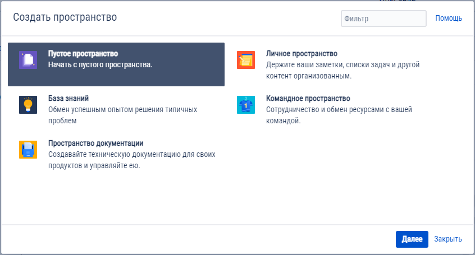Click the Team space jersey icon

[246, 104]
